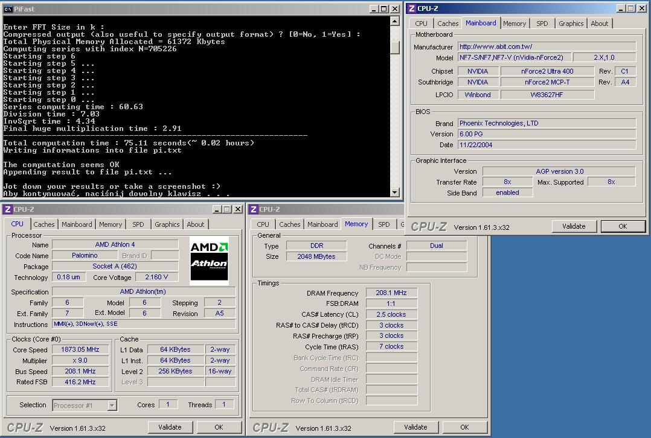Click the Dual channels value
The image size is (651, 438).
coord(437,246)
